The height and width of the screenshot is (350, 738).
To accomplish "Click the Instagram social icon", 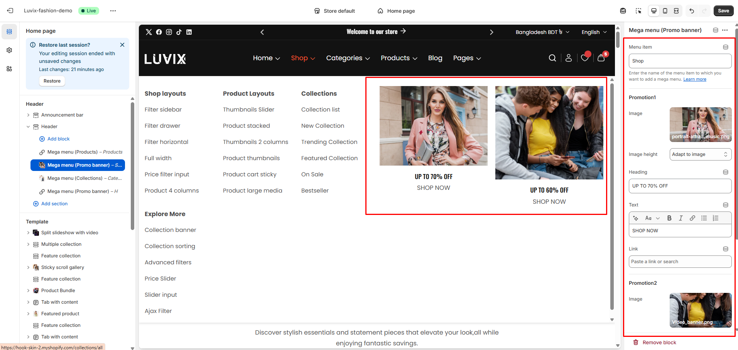I will point(169,32).
